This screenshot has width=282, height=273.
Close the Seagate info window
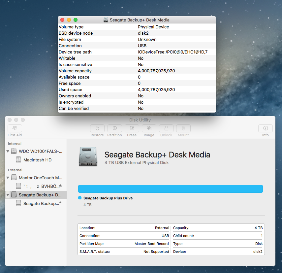(x=62, y=20)
